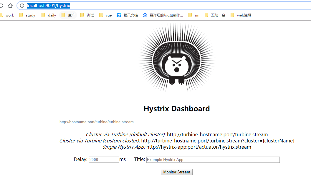311x179 pixels.
Task: Go to the browser home page icon
Action: pos(10,6)
